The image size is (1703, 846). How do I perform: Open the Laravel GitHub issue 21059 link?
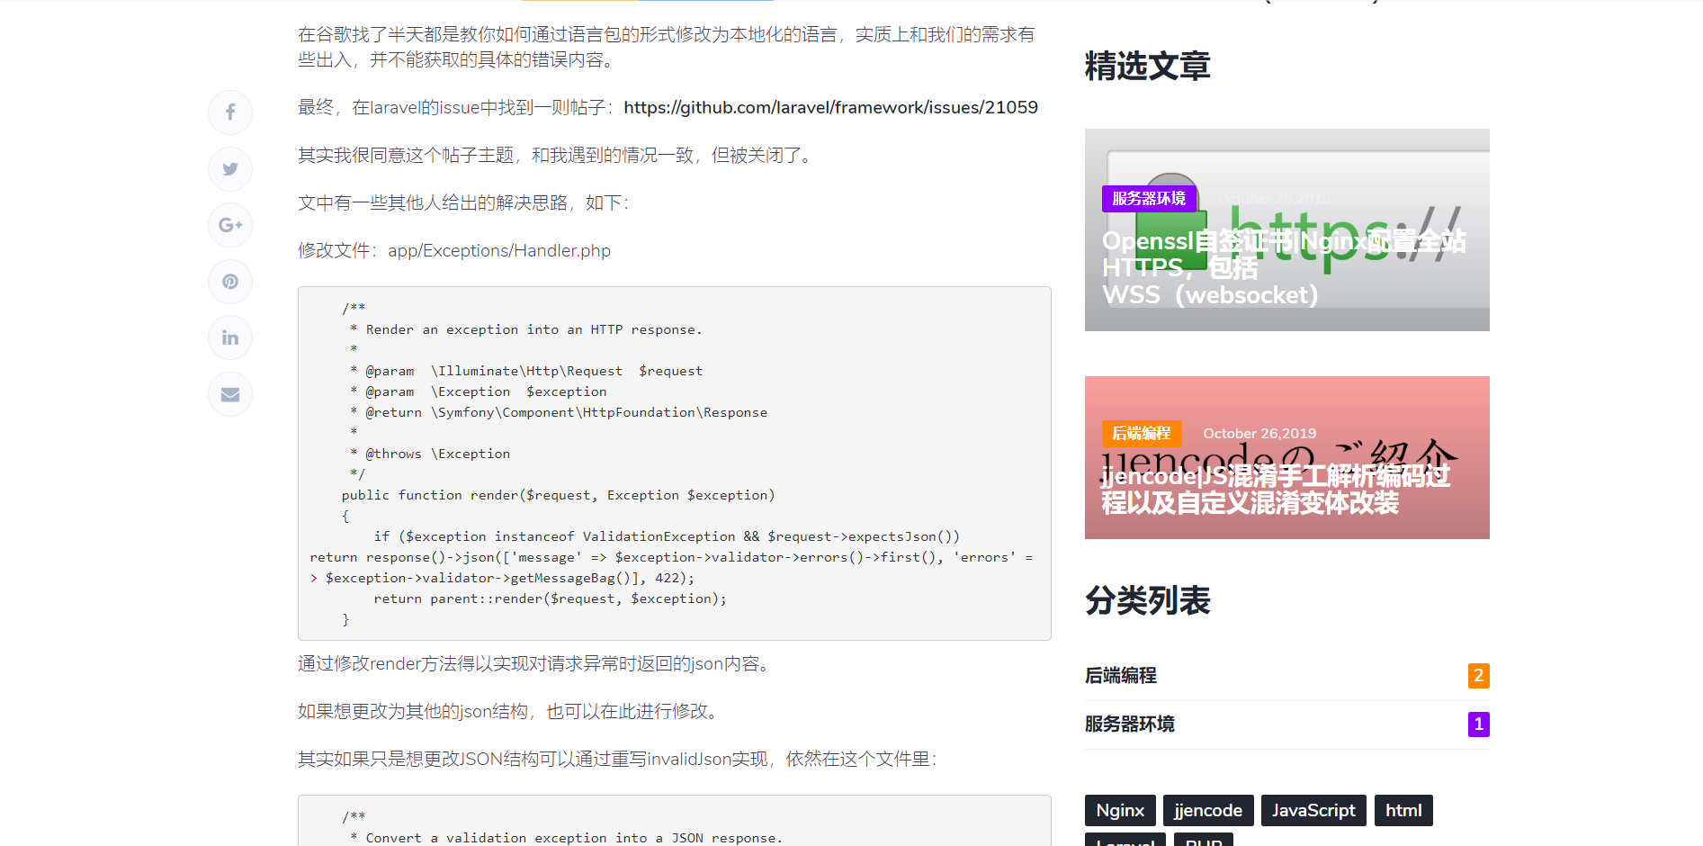pyautogui.click(x=829, y=107)
